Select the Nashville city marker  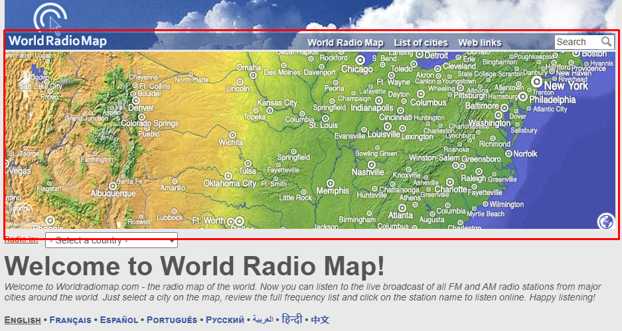pos(372,165)
